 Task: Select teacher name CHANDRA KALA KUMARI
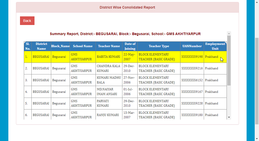[108, 68]
